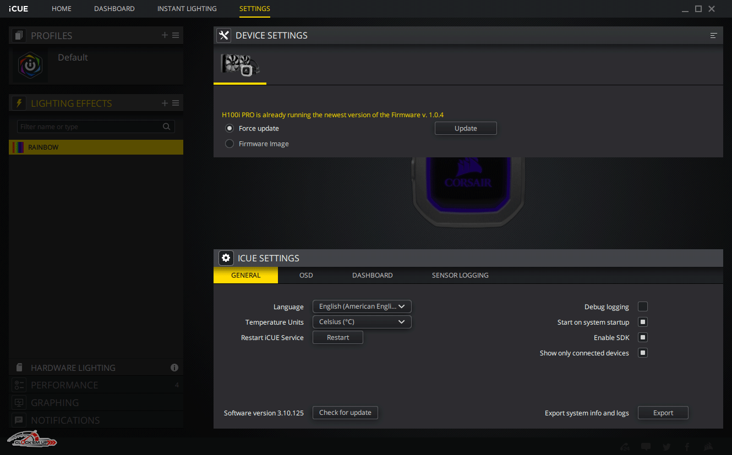Viewport: 732px width, 455px height.
Task: Switch to the General settings tab
Action: pos(245,275)
